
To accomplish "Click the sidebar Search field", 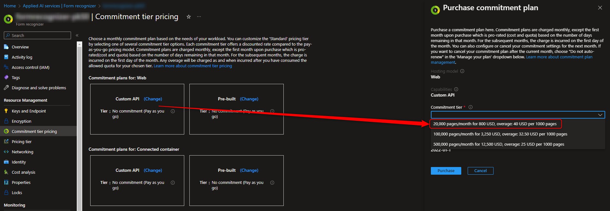I will 37,35.
